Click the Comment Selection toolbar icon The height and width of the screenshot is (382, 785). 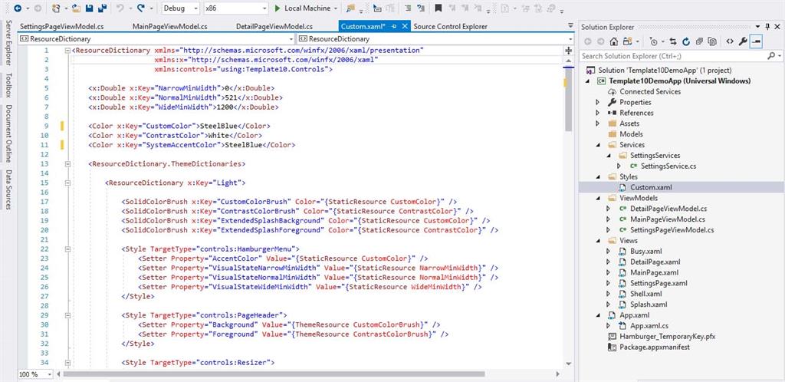coord(408,8)
